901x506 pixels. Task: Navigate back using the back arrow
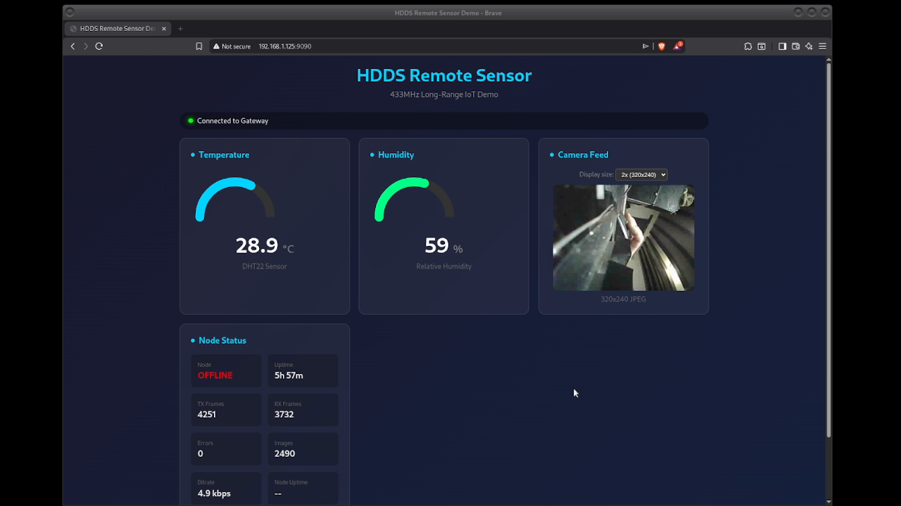pos(73,46)
